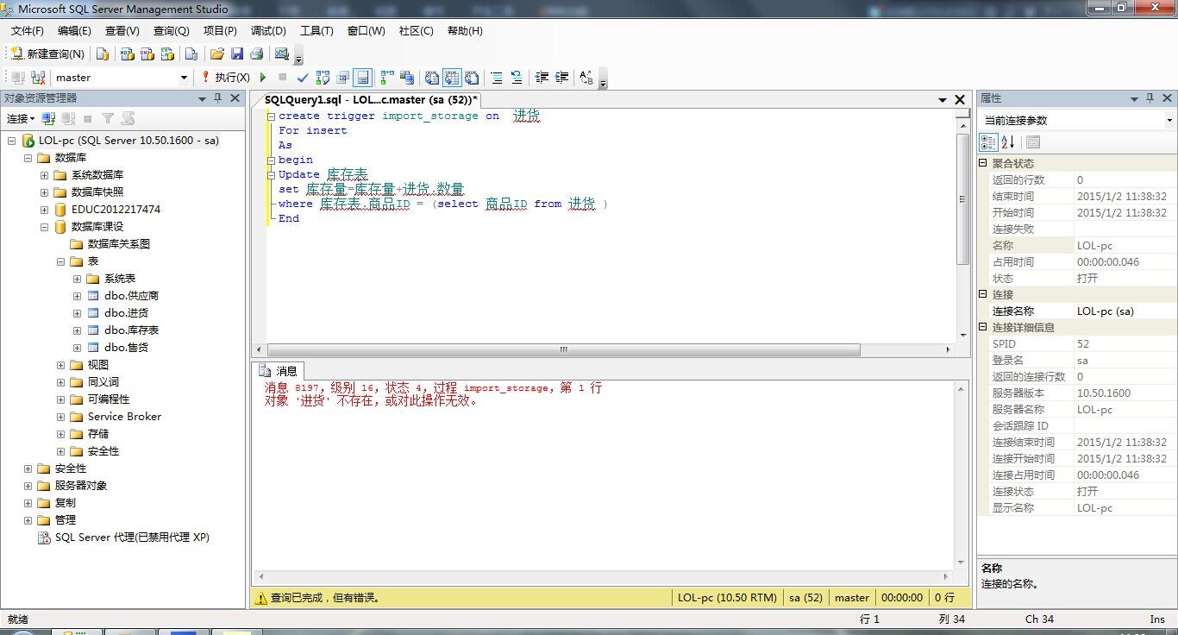The width and height of the screenshot is (1178, 635).
Task: Click the query editor horizontal scrollbar
Action: pyautogui.click(x=563, y=350)
